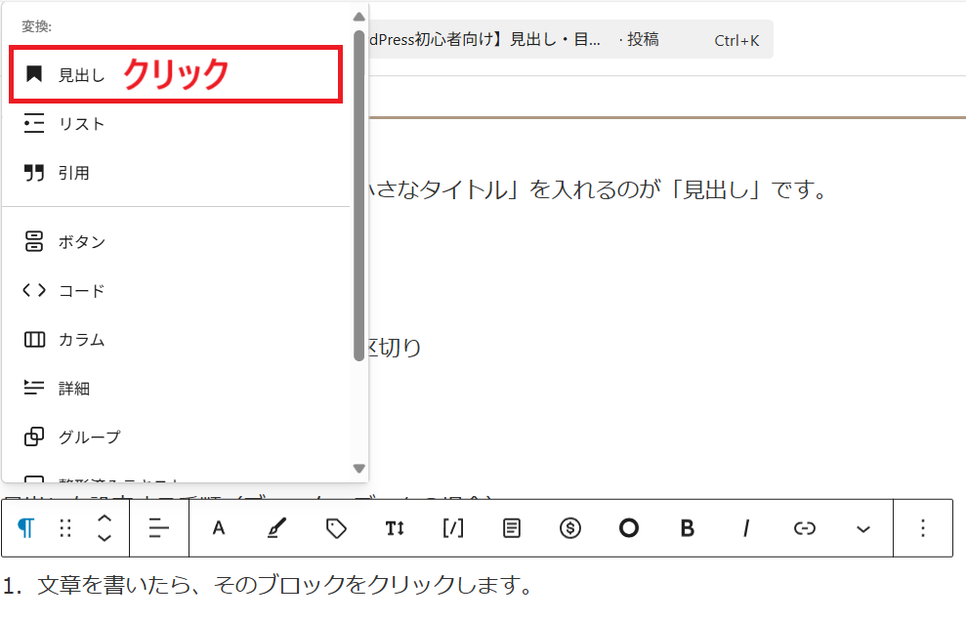Image resolution: width=966 pixels, height=622 pixels.
Task: Transform block to 引用
Action: point(73,173)
